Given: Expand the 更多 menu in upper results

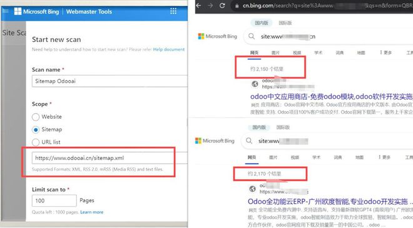Looking at the screenshot, I should tap(385, 52).
